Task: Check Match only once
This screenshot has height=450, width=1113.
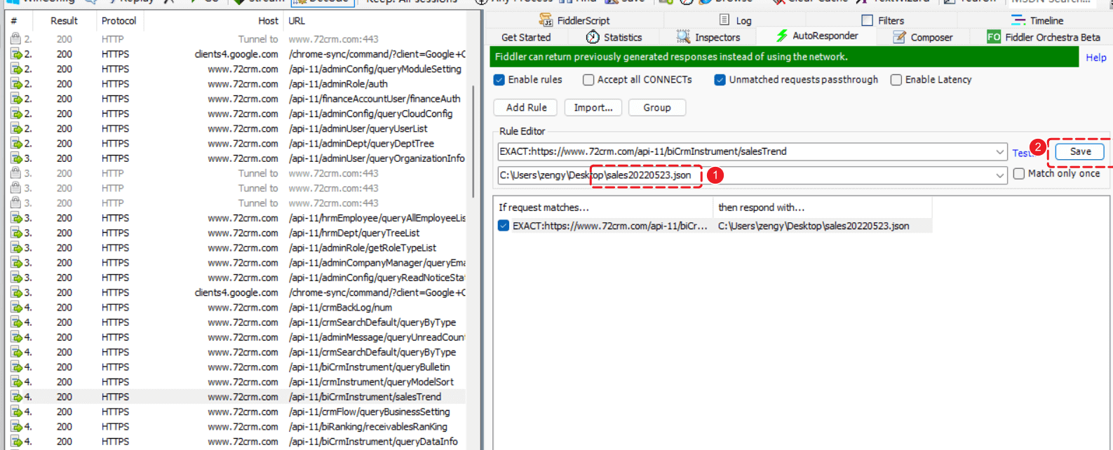Action: click(1019, 174)
